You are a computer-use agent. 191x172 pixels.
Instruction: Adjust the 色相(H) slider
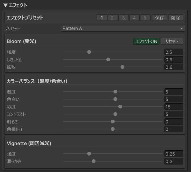click(x=113, y=129)
